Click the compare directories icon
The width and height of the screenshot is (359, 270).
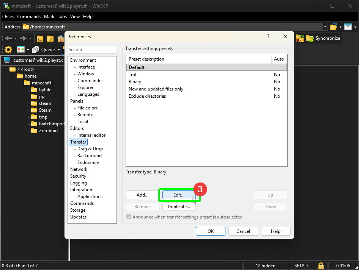point(300,38)
